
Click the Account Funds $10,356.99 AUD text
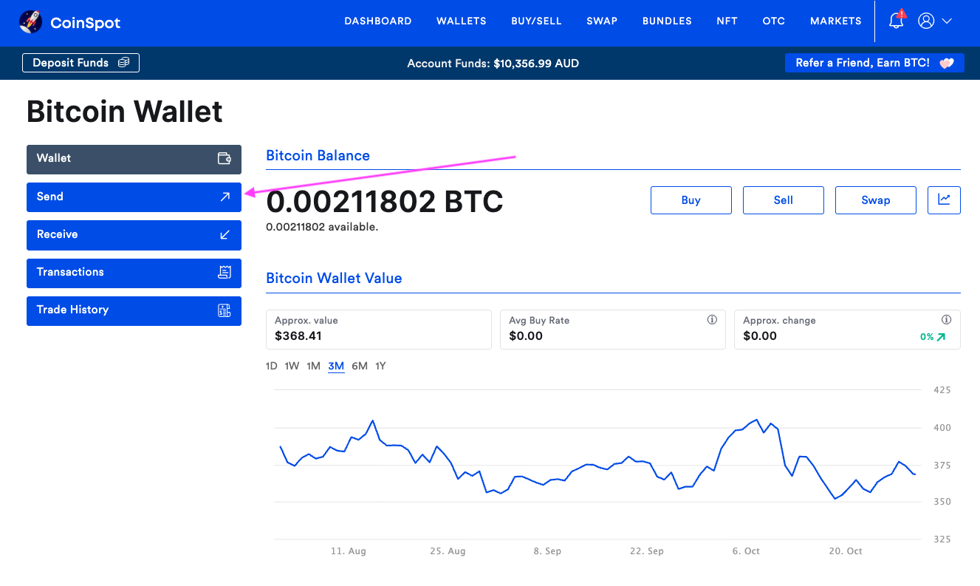tap(493, 64)
